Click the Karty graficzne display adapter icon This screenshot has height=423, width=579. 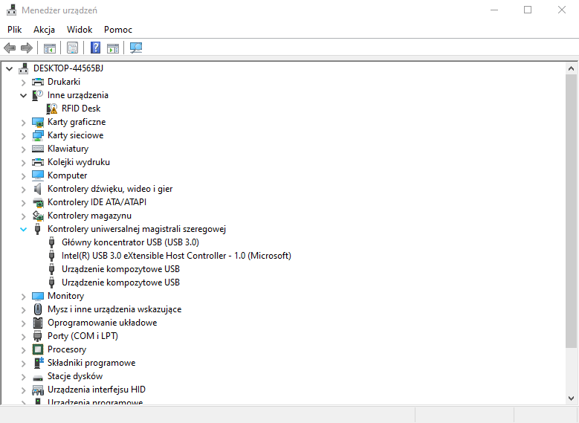click(x=38, y=122)
